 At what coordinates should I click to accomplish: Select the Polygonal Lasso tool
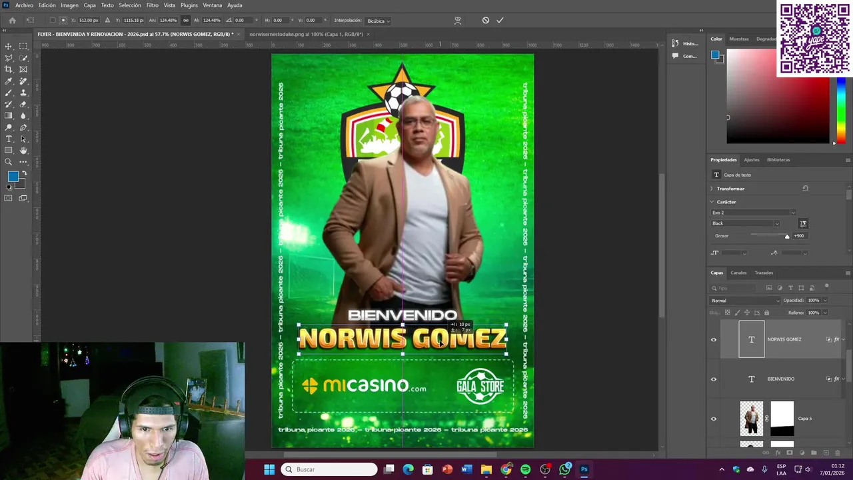point(9,58)
